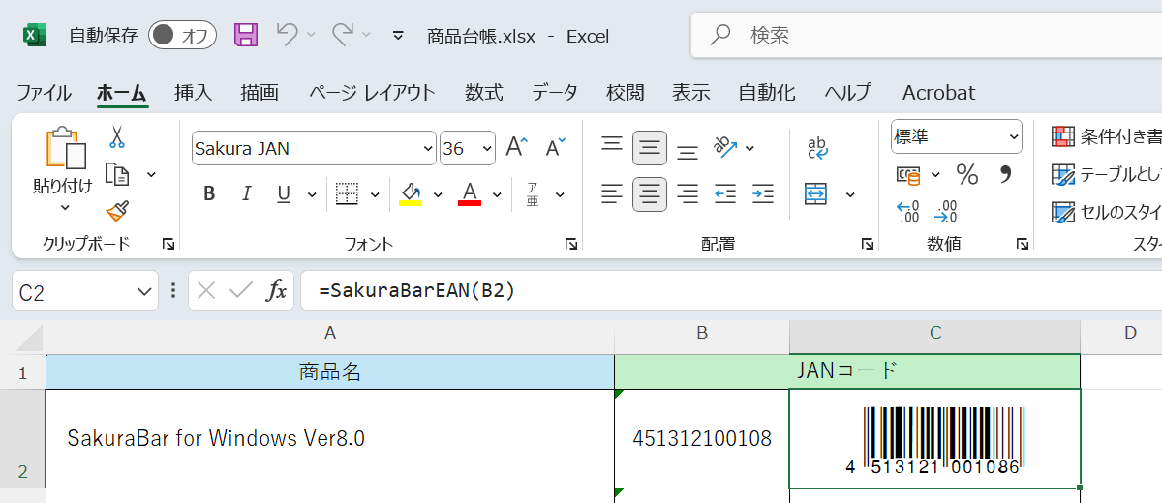Open the Sakura JAN font name dropdown
The width and height of the screenshot is (1162, 503).
pos(428,148)
